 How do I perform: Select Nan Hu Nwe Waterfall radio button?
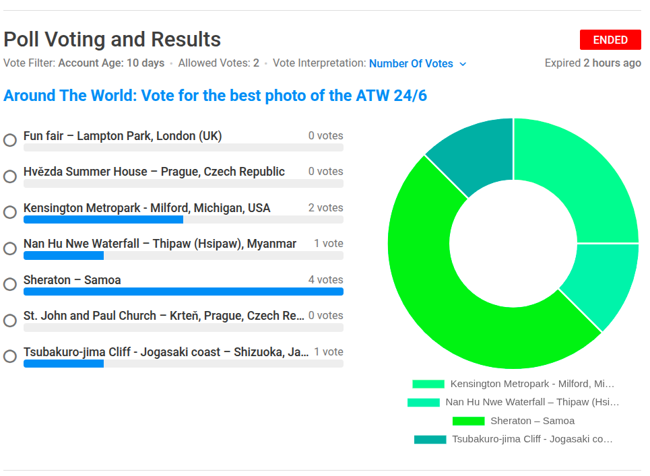pos(10,248)
